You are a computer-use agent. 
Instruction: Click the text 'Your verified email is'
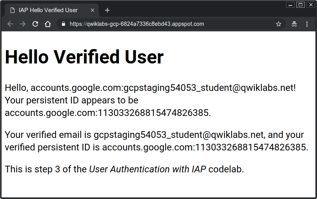click(x=48, y=135)
